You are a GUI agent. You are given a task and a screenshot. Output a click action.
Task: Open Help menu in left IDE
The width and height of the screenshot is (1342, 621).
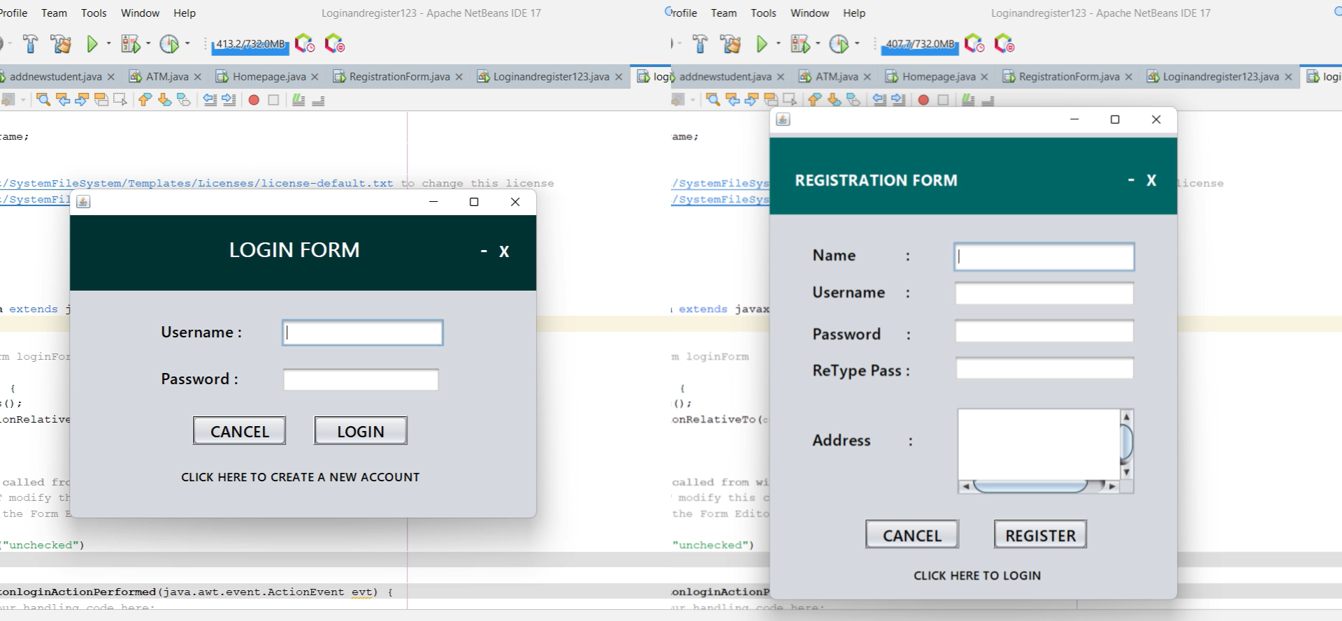coord(185,13)
